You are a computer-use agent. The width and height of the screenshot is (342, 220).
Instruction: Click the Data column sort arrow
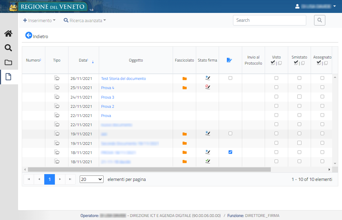pyautogui.click(x=93, y=62)
